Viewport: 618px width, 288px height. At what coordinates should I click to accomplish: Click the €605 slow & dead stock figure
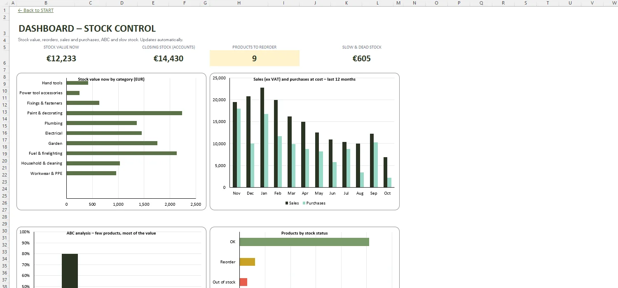[x=362, y=58]
